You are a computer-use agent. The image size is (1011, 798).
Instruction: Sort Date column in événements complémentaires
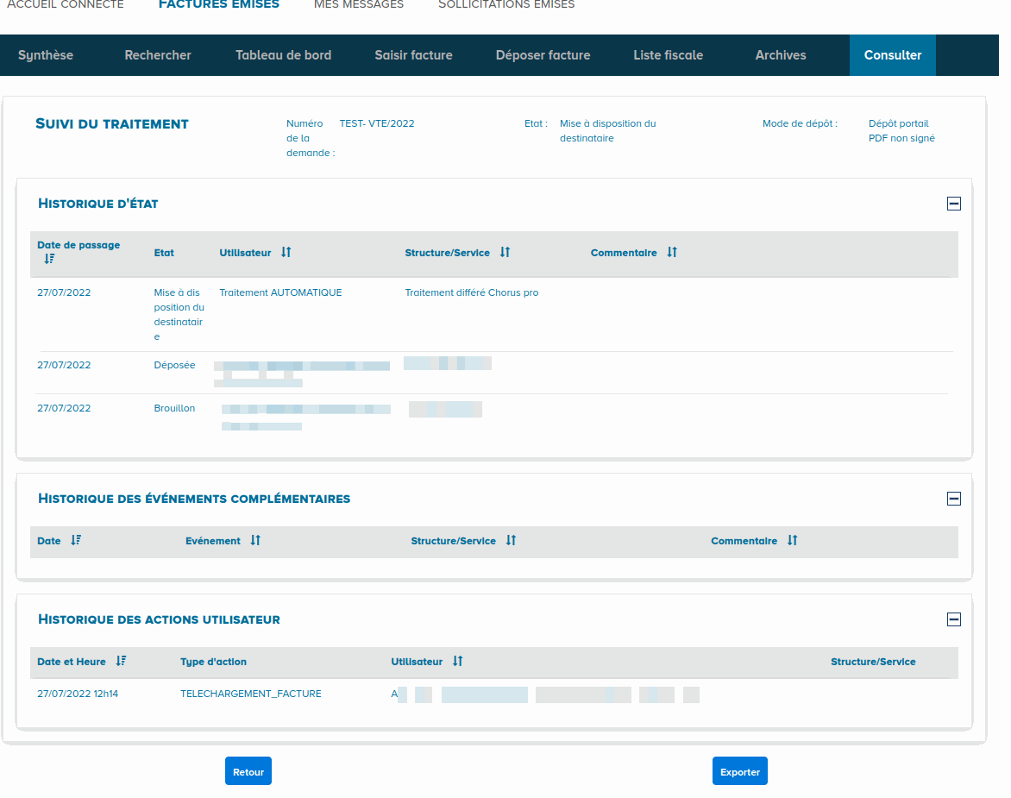pos(76,541)
